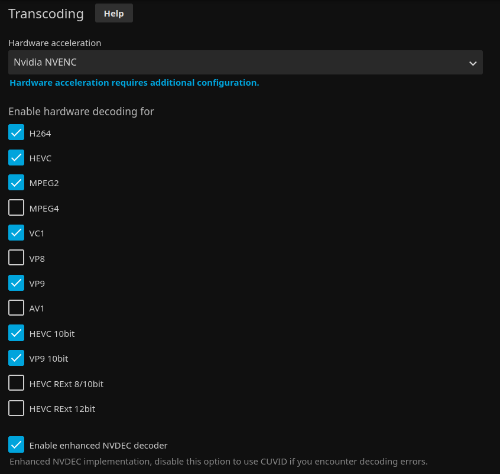Open hardware acceleration additional configuration link
Screen dimensions: 500x474
(134, 83)
